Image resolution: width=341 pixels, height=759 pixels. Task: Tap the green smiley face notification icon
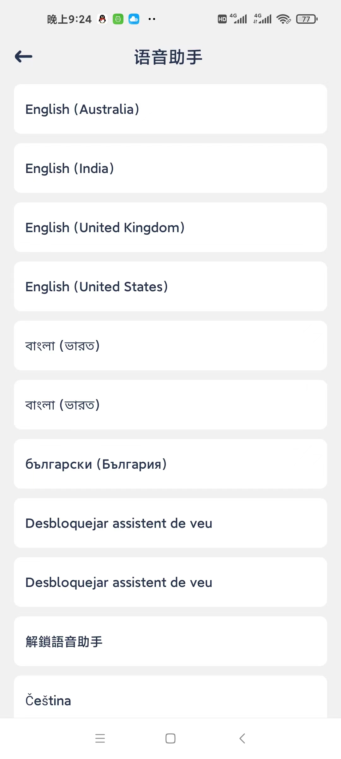tap(118, 19)
